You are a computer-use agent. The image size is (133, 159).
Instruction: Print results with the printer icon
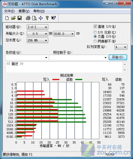28,18
